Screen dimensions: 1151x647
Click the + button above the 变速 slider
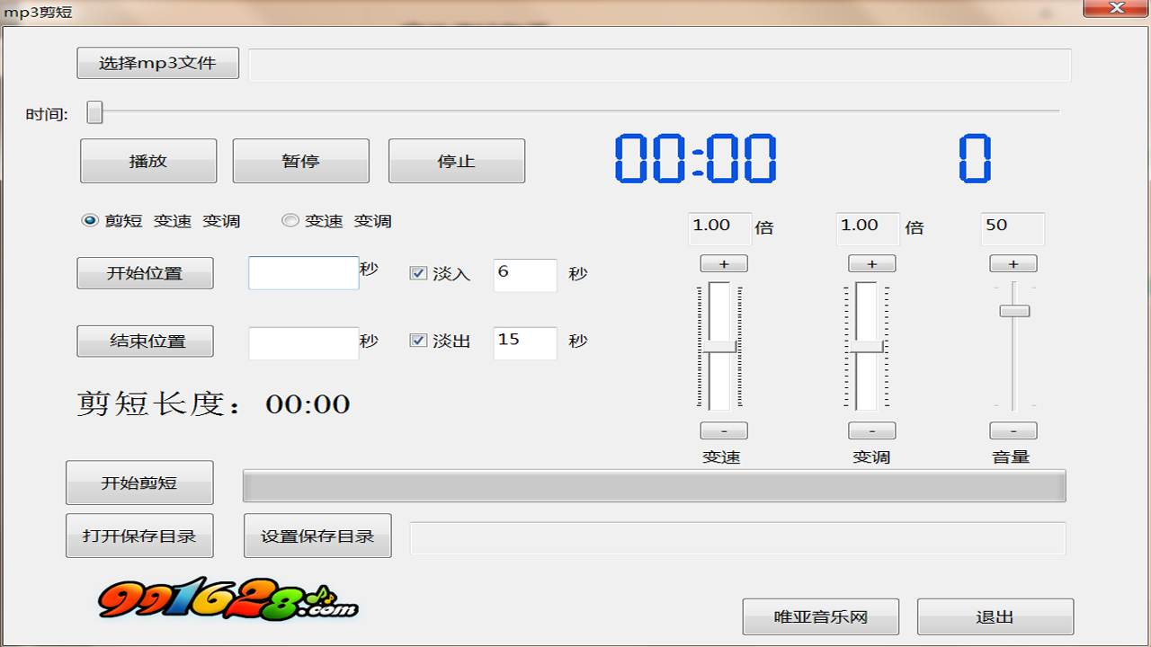coord(723,262)
